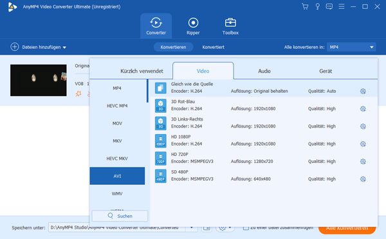Select MKV in the format list
The height and width of the screenshot is (239, 386).
[117, 141]
